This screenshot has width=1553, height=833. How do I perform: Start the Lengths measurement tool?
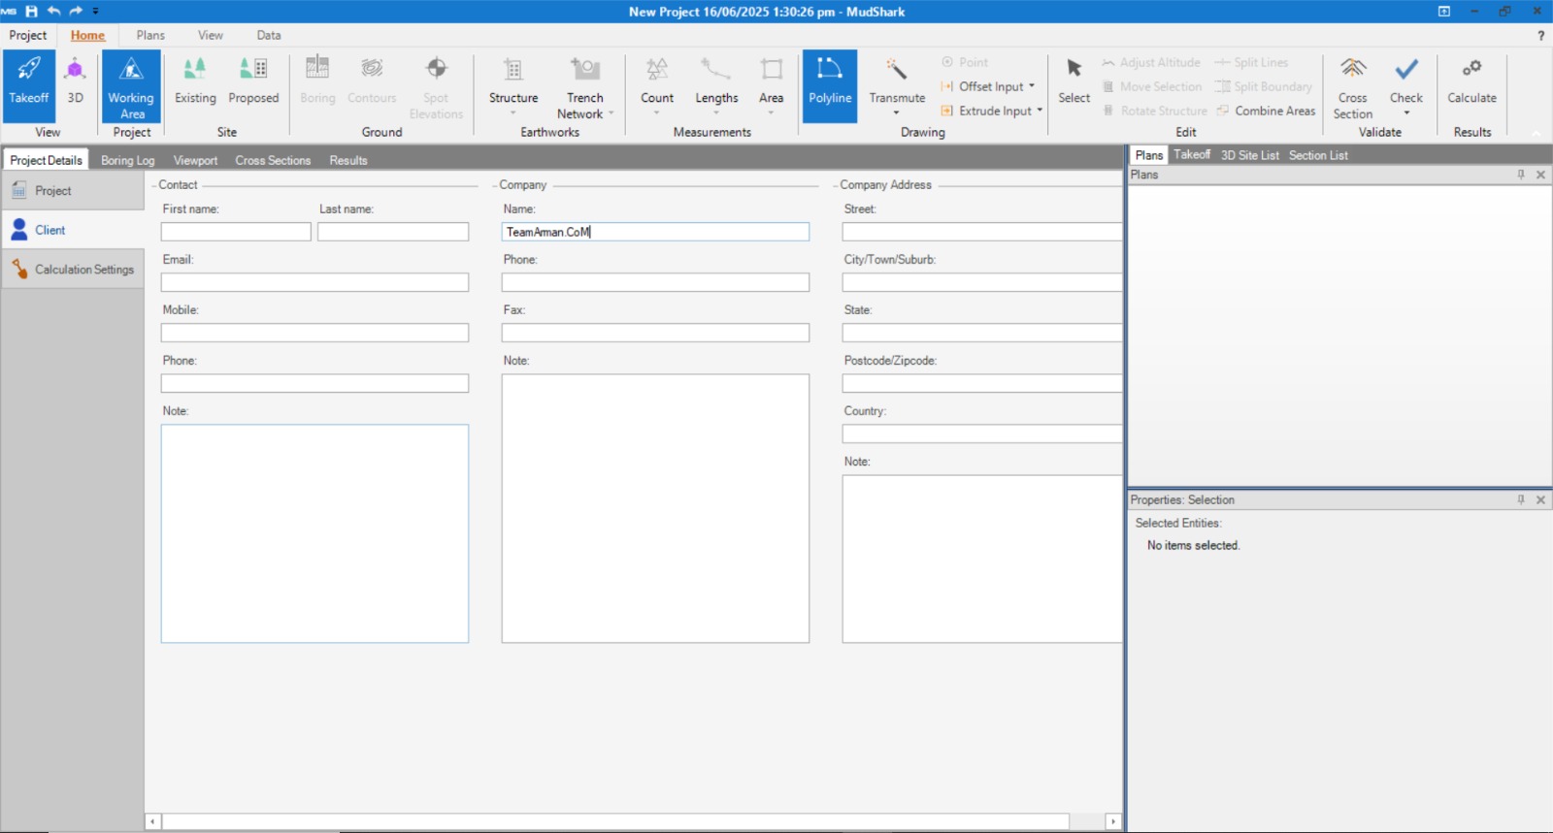(716, 86)
